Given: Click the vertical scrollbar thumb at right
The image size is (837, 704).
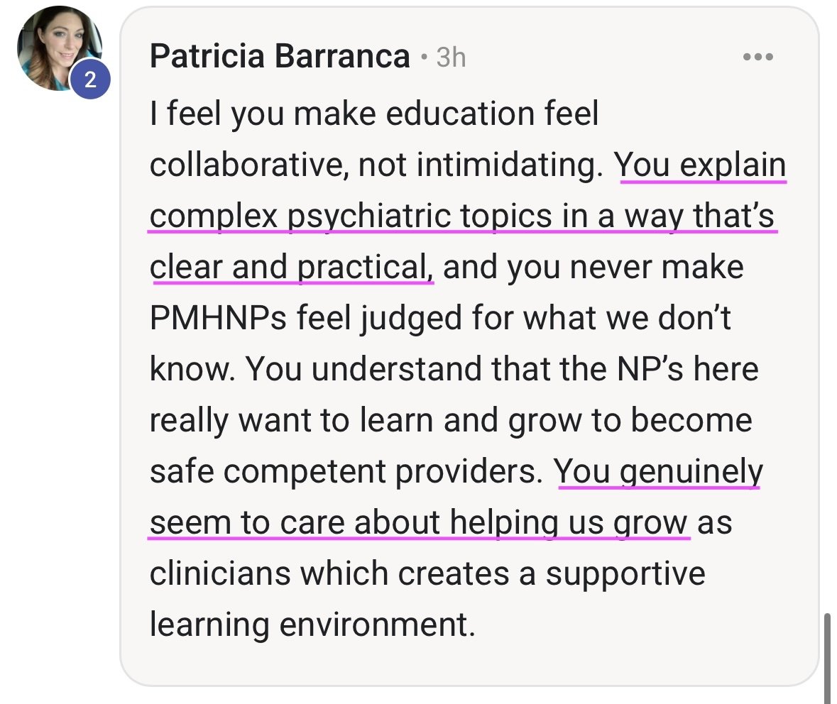Looking at the screenshot, I should click(827, 658).
